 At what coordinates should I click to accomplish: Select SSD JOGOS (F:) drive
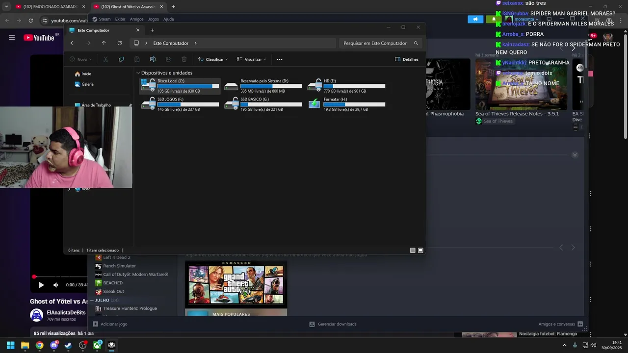(180, 104)
